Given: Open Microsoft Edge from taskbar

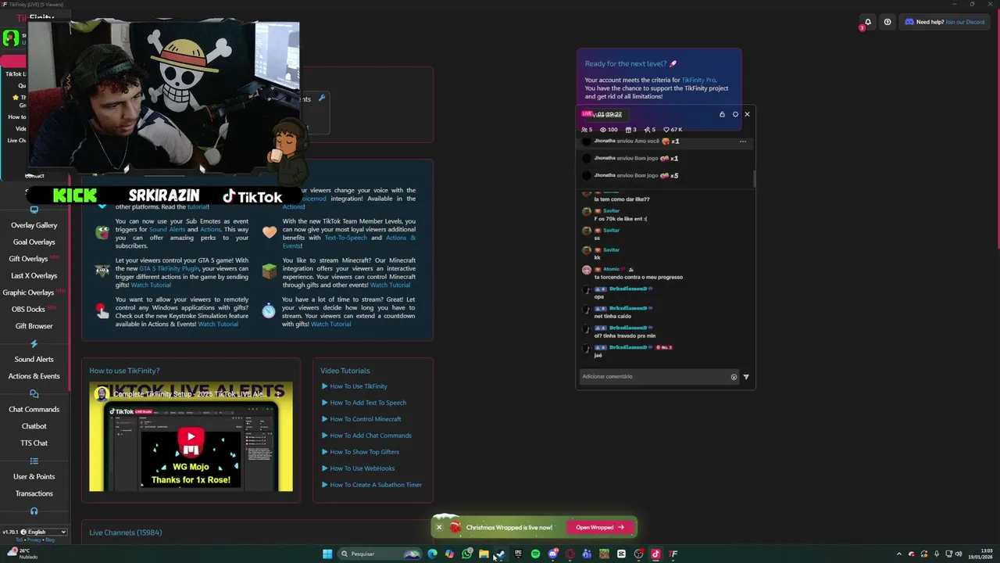Looking at the screenshot, I should click(432, 554).
